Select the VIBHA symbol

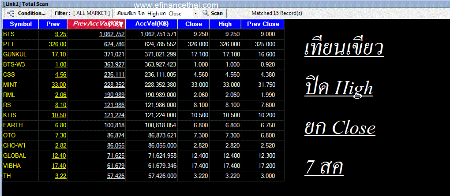(x=12, y=166)
